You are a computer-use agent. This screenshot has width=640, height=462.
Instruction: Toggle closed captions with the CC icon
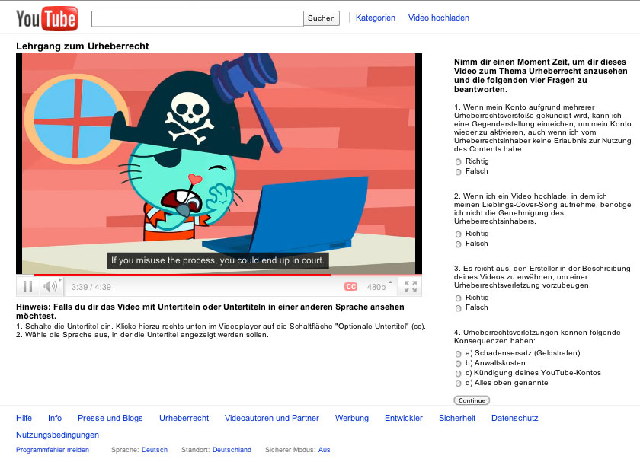tap(351, 286)
